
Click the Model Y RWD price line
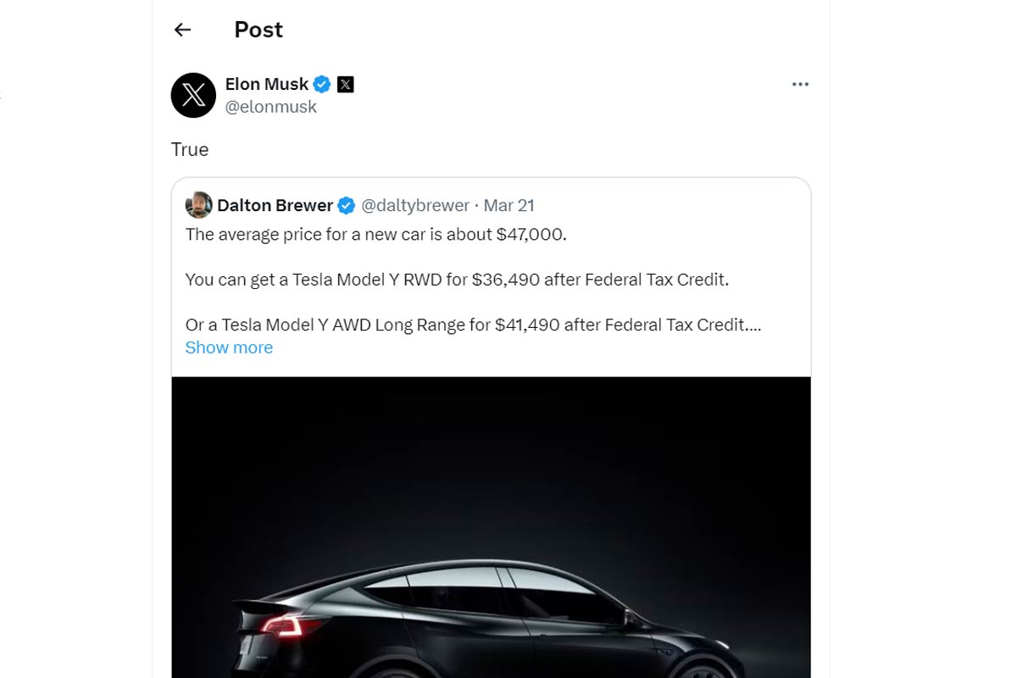tap(456, 280)
